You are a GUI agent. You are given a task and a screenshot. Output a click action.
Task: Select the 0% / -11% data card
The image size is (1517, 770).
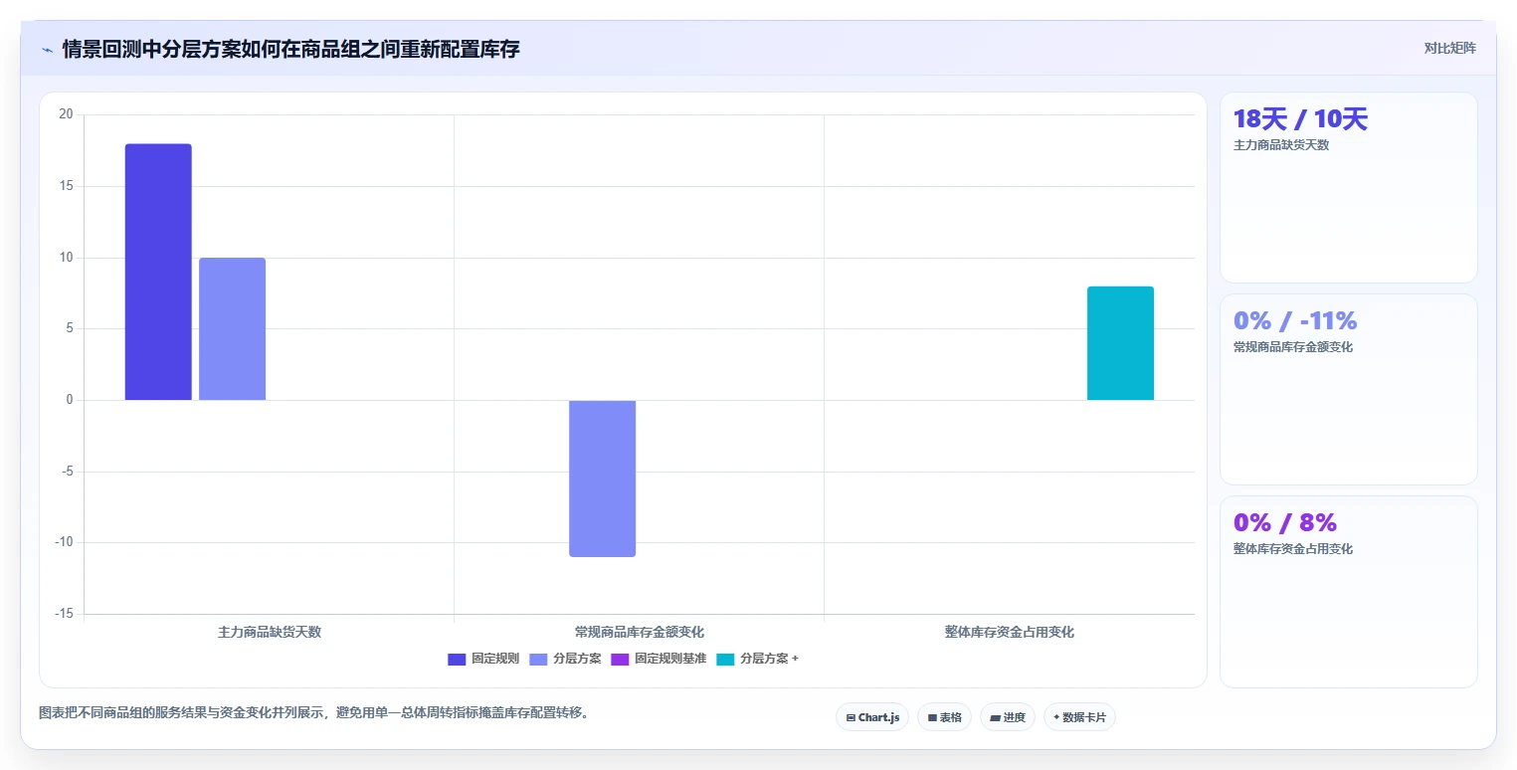[1348, 389]
